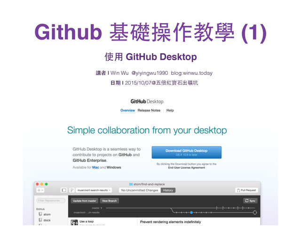Select the open circle at timeline end
This screenshot has width=301, height=226.
tap(255, 212)
